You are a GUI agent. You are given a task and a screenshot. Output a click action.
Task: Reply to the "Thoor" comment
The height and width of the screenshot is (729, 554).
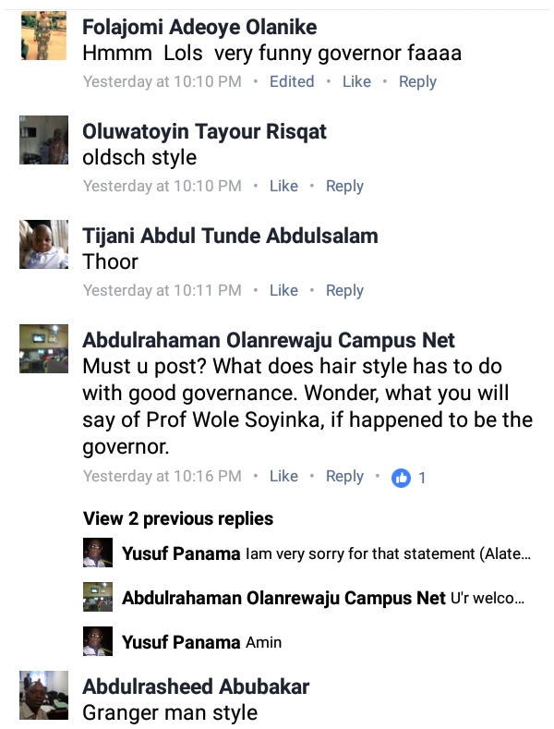pos(344,290)
